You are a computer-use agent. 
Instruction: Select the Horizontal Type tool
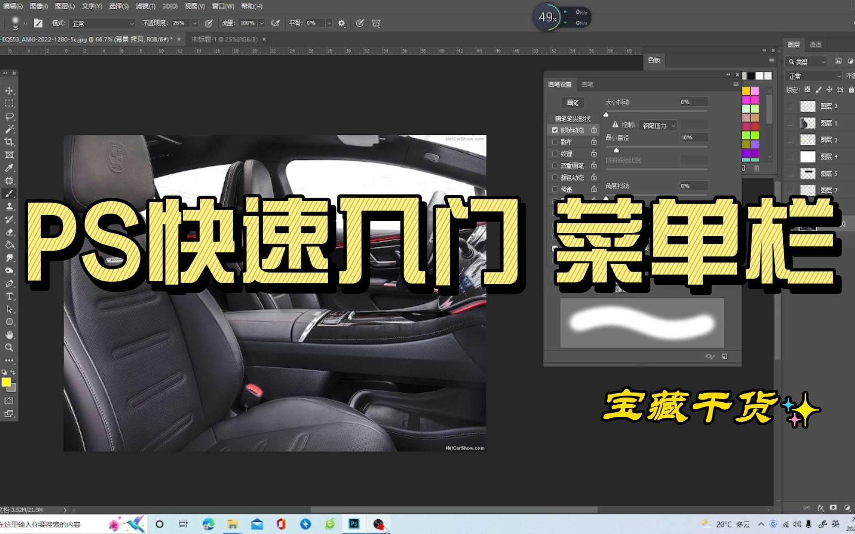click(9, 296)
